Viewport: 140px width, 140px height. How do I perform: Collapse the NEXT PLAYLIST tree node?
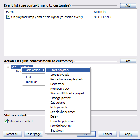click(8, 67)
